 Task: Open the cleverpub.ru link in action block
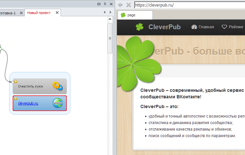click(x=28, y=103)
